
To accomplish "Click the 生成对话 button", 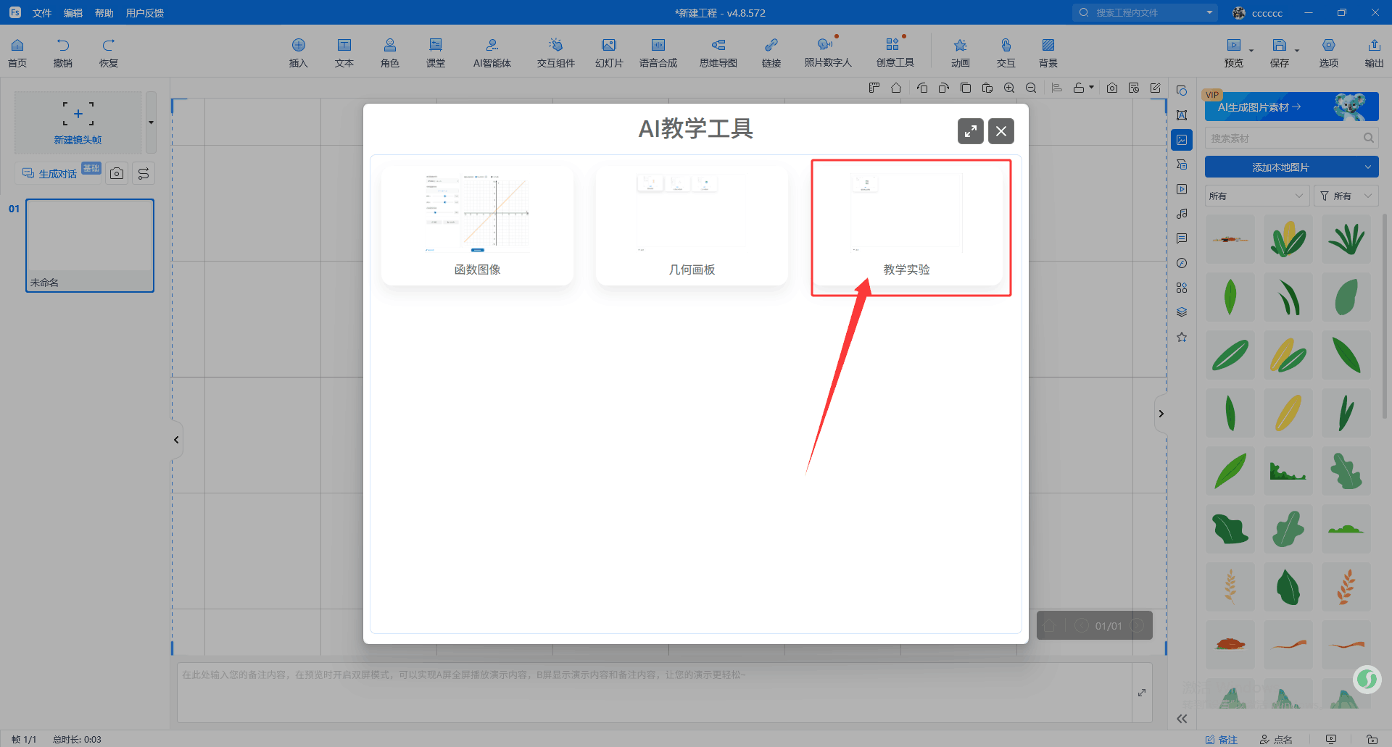I will pos(57,174).
